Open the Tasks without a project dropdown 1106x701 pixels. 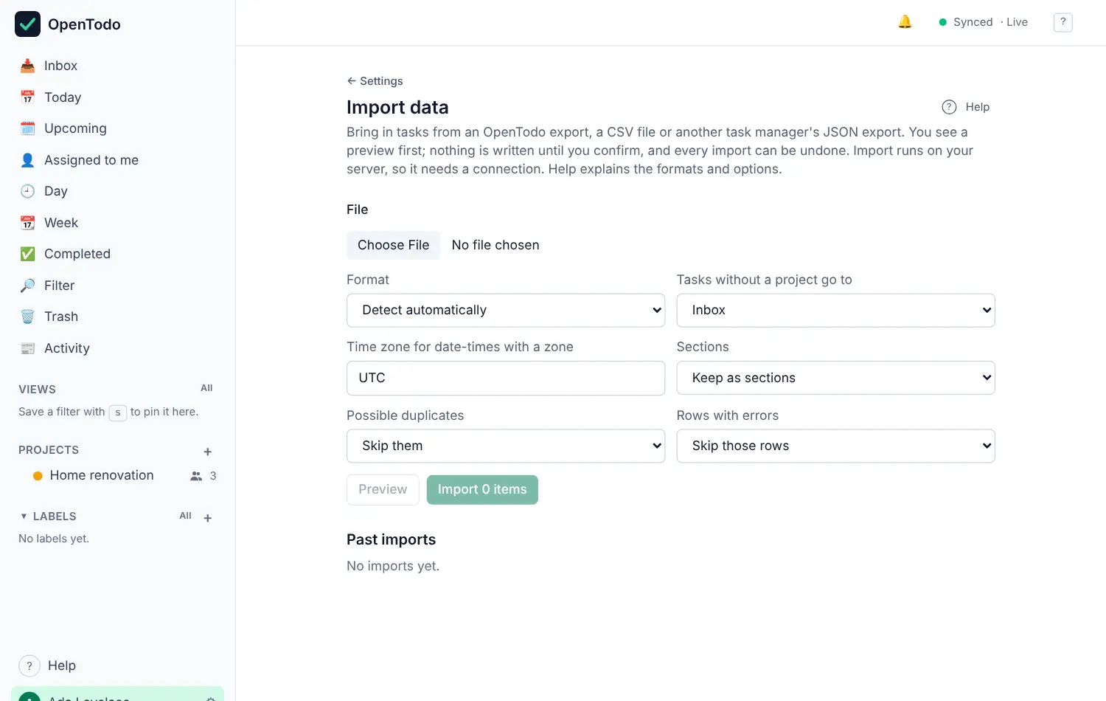pos(835,311)
